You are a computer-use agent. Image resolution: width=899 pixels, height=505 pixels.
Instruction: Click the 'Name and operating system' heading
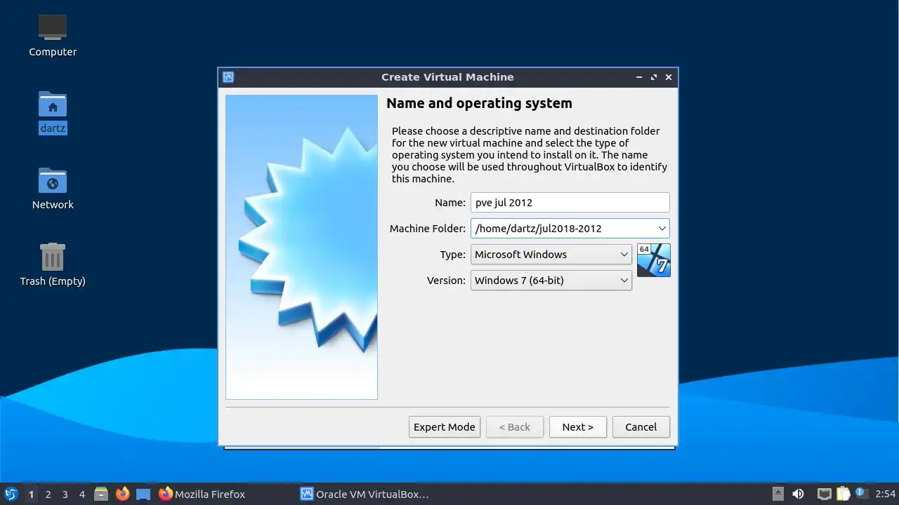click(x=479, y=103)
